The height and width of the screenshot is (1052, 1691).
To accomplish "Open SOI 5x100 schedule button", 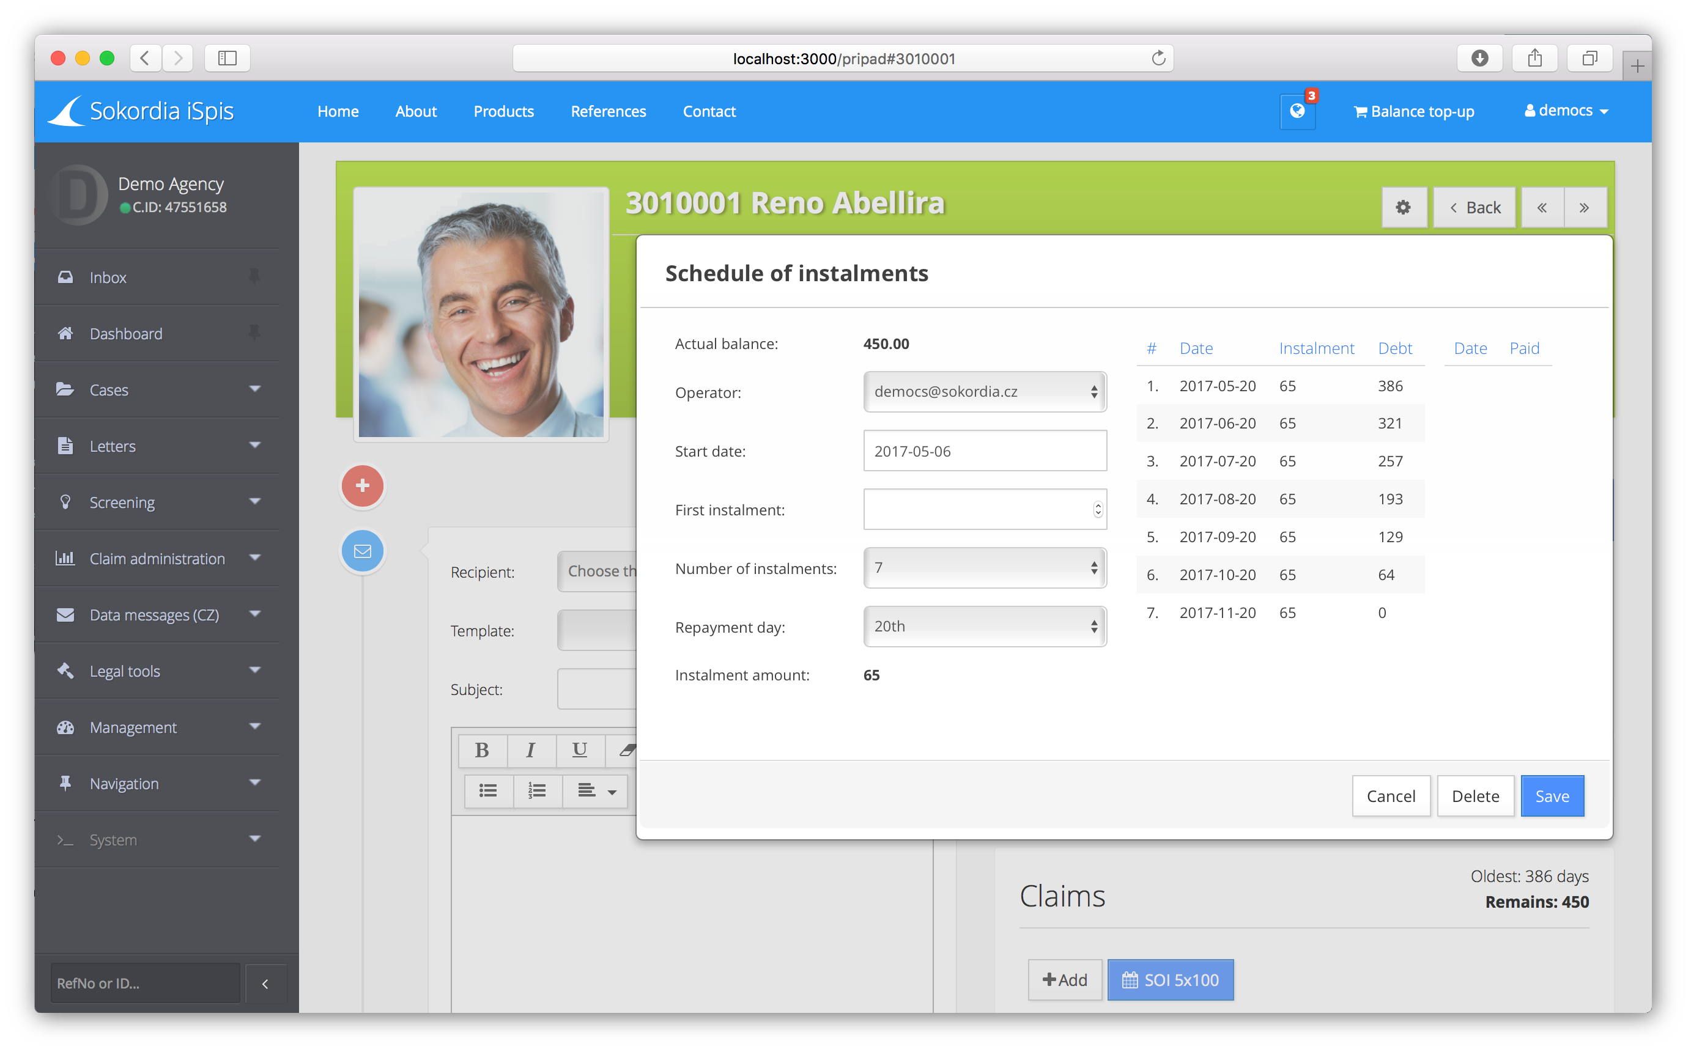I will 1171,980.
